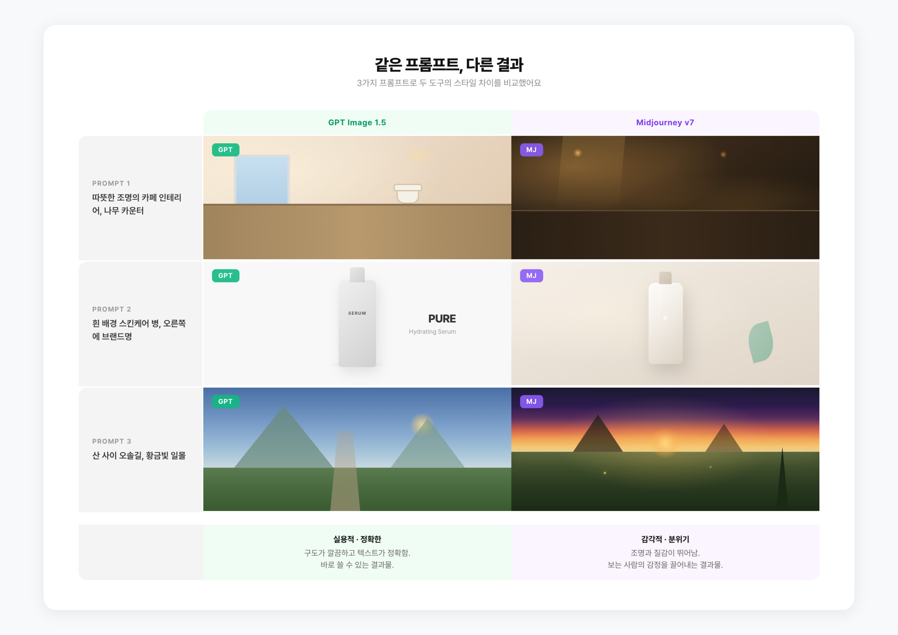
Task: Click the MJ badge on the purple sunset image
Action: coord(531,401)
